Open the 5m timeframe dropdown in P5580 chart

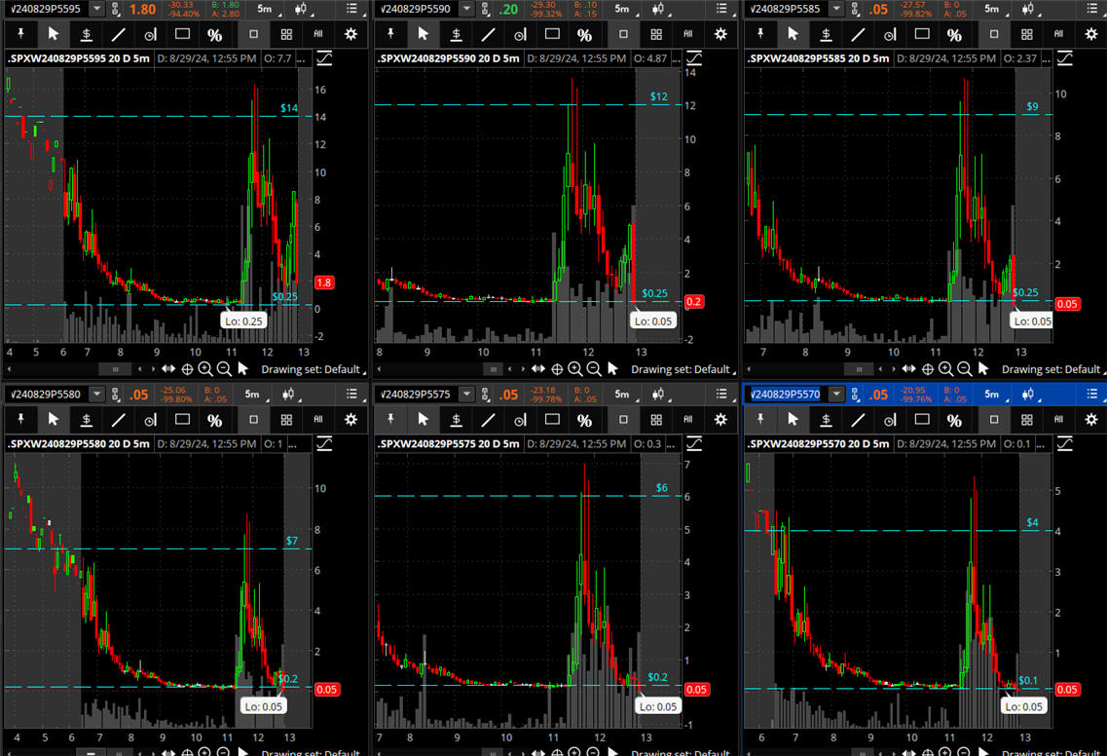[x=255, y=395]
